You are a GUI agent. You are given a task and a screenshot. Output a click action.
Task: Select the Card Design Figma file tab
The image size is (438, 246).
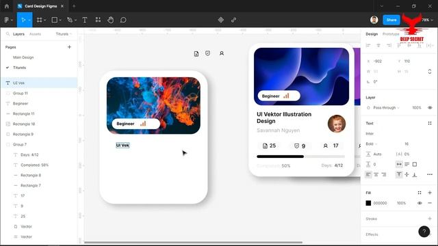pos(41,6)
